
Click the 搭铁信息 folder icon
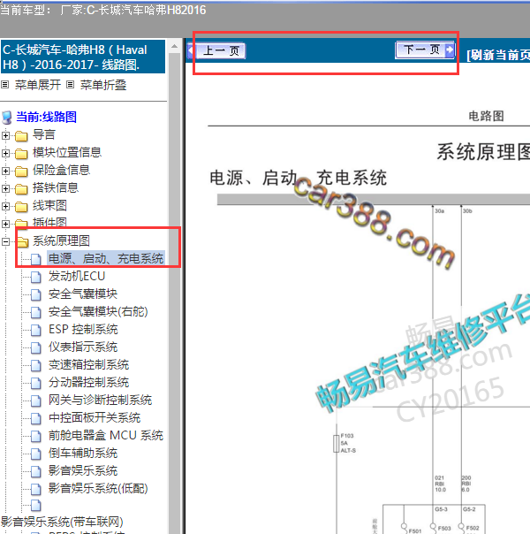coord(21,189)
